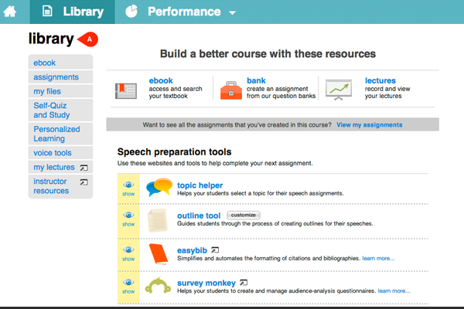Viewport: 464px width, 309px height.
Task: Click the ebook open-book icon
Action: [127, 90]
